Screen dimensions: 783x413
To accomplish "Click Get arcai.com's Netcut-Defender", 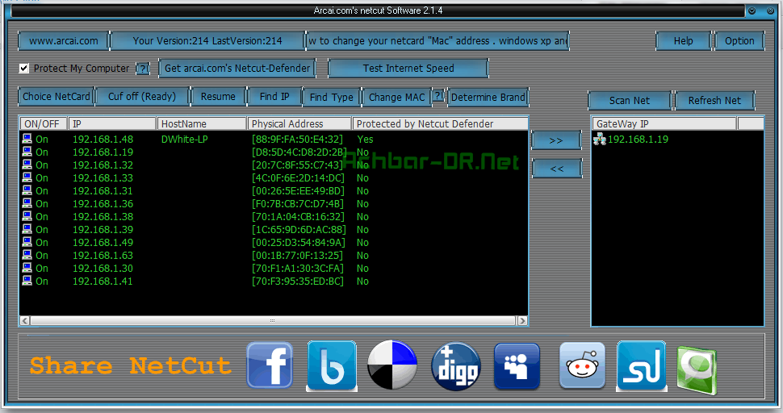I will click(x=237, y=69).
